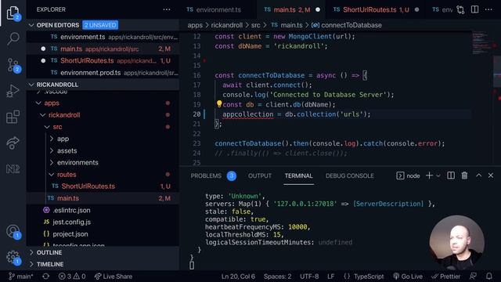Screen dimensions: 501x282
Task: Open the node terminal profile icon
Action: click(x=400, y=175)
